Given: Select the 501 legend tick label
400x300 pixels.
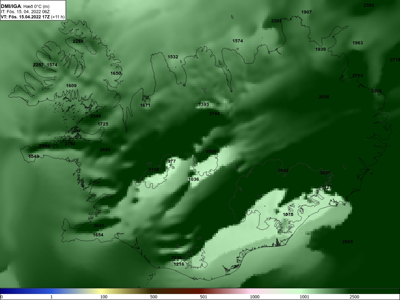Looking at the screenshot, I should point(204,297).
